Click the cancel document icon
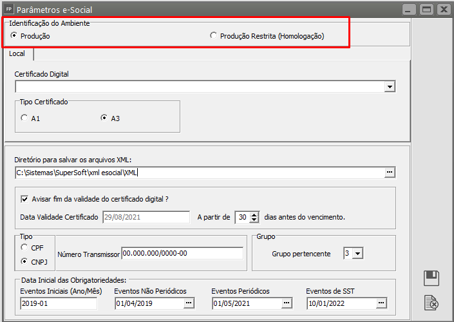Screen dimensions: 454x322 coord(431,303)
